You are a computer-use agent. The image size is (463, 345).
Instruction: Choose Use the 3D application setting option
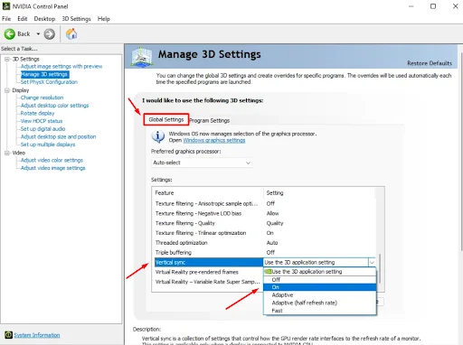(x=319, y=272)
